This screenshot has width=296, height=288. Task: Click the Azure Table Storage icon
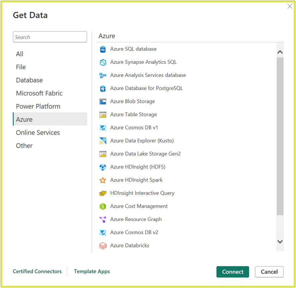103,115
